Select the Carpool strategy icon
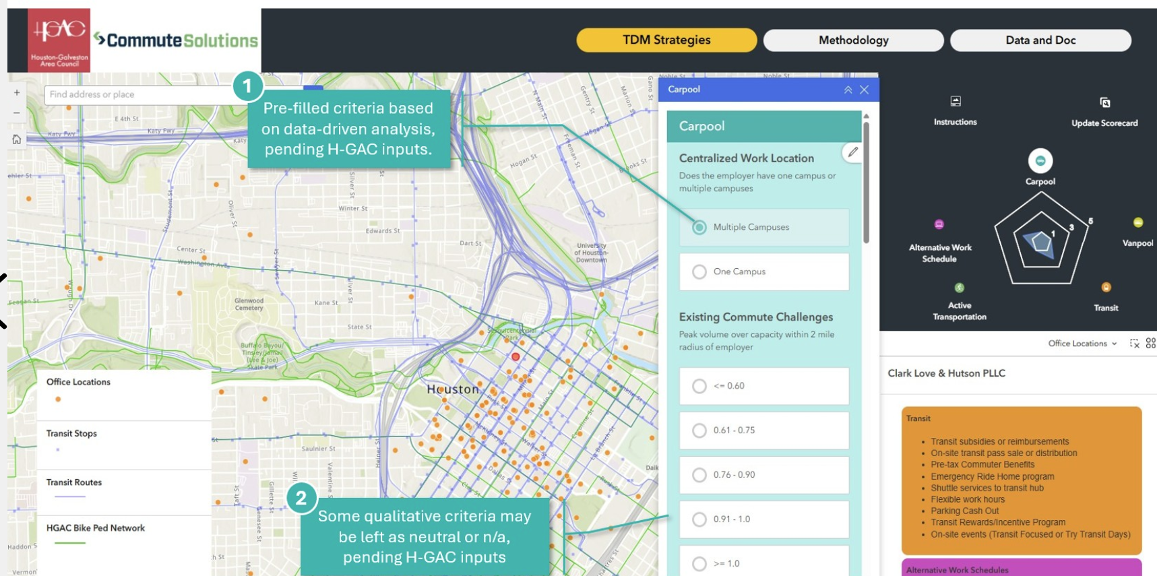The image size is (1157, 576). [x=1040, y=161]
